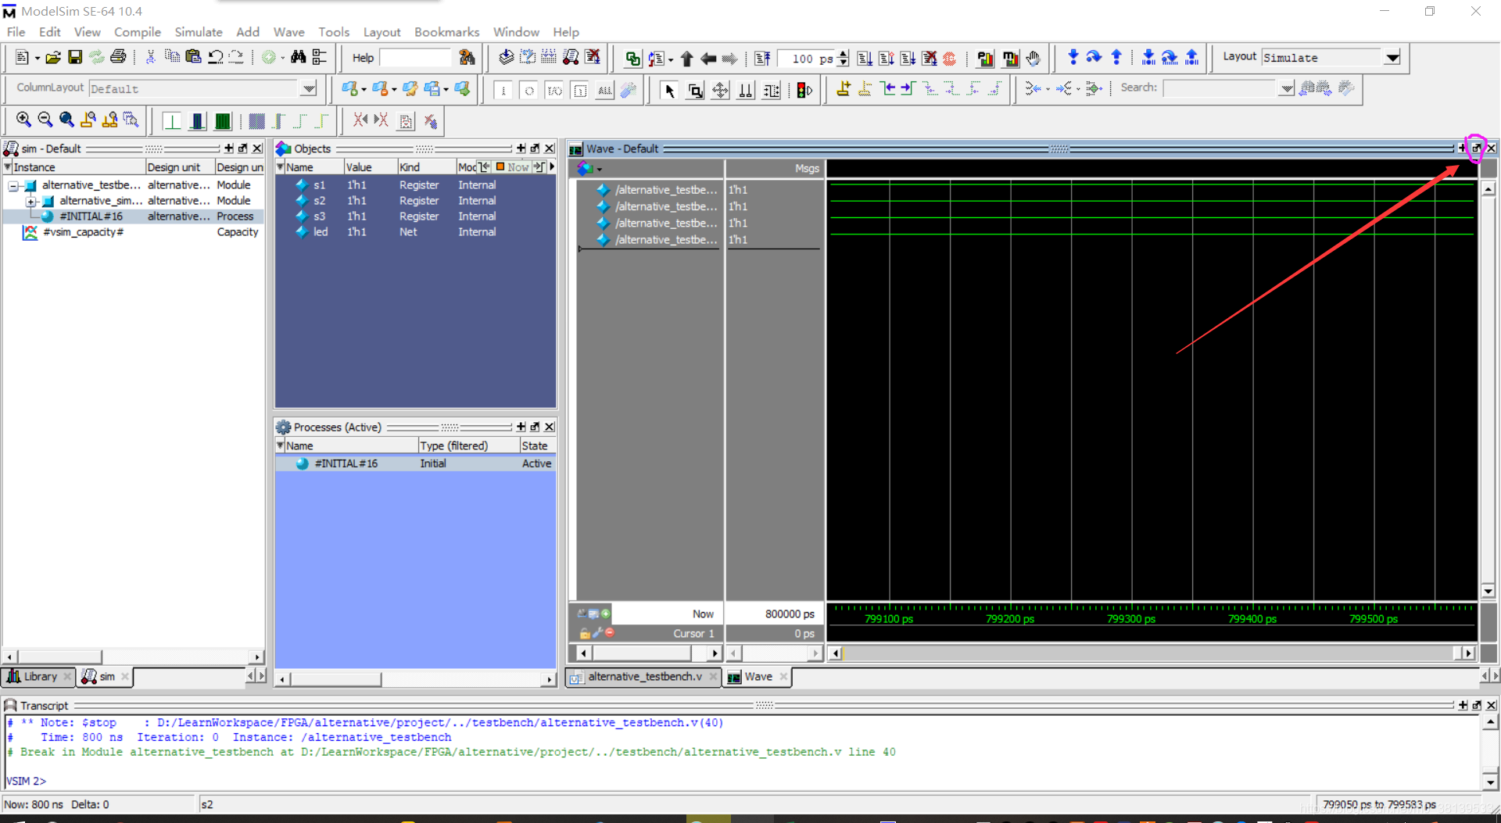Select #vsim_capacity# in sim panel
Viewport: 1501px width, 823px height.
(x=83, y=232)
